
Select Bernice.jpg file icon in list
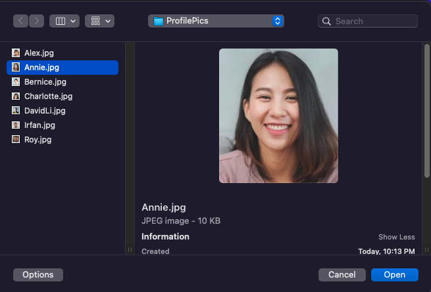click(16, 82)
